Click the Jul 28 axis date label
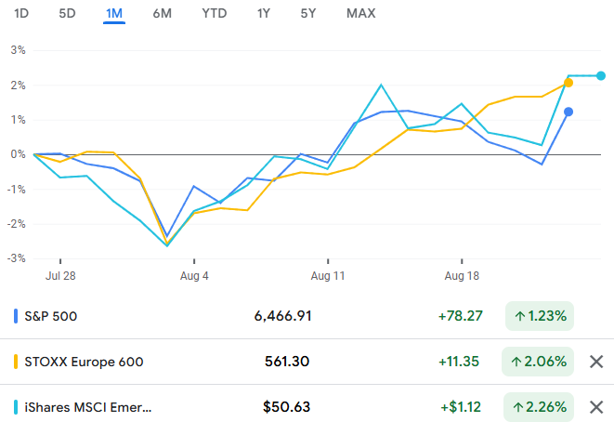 60,276
